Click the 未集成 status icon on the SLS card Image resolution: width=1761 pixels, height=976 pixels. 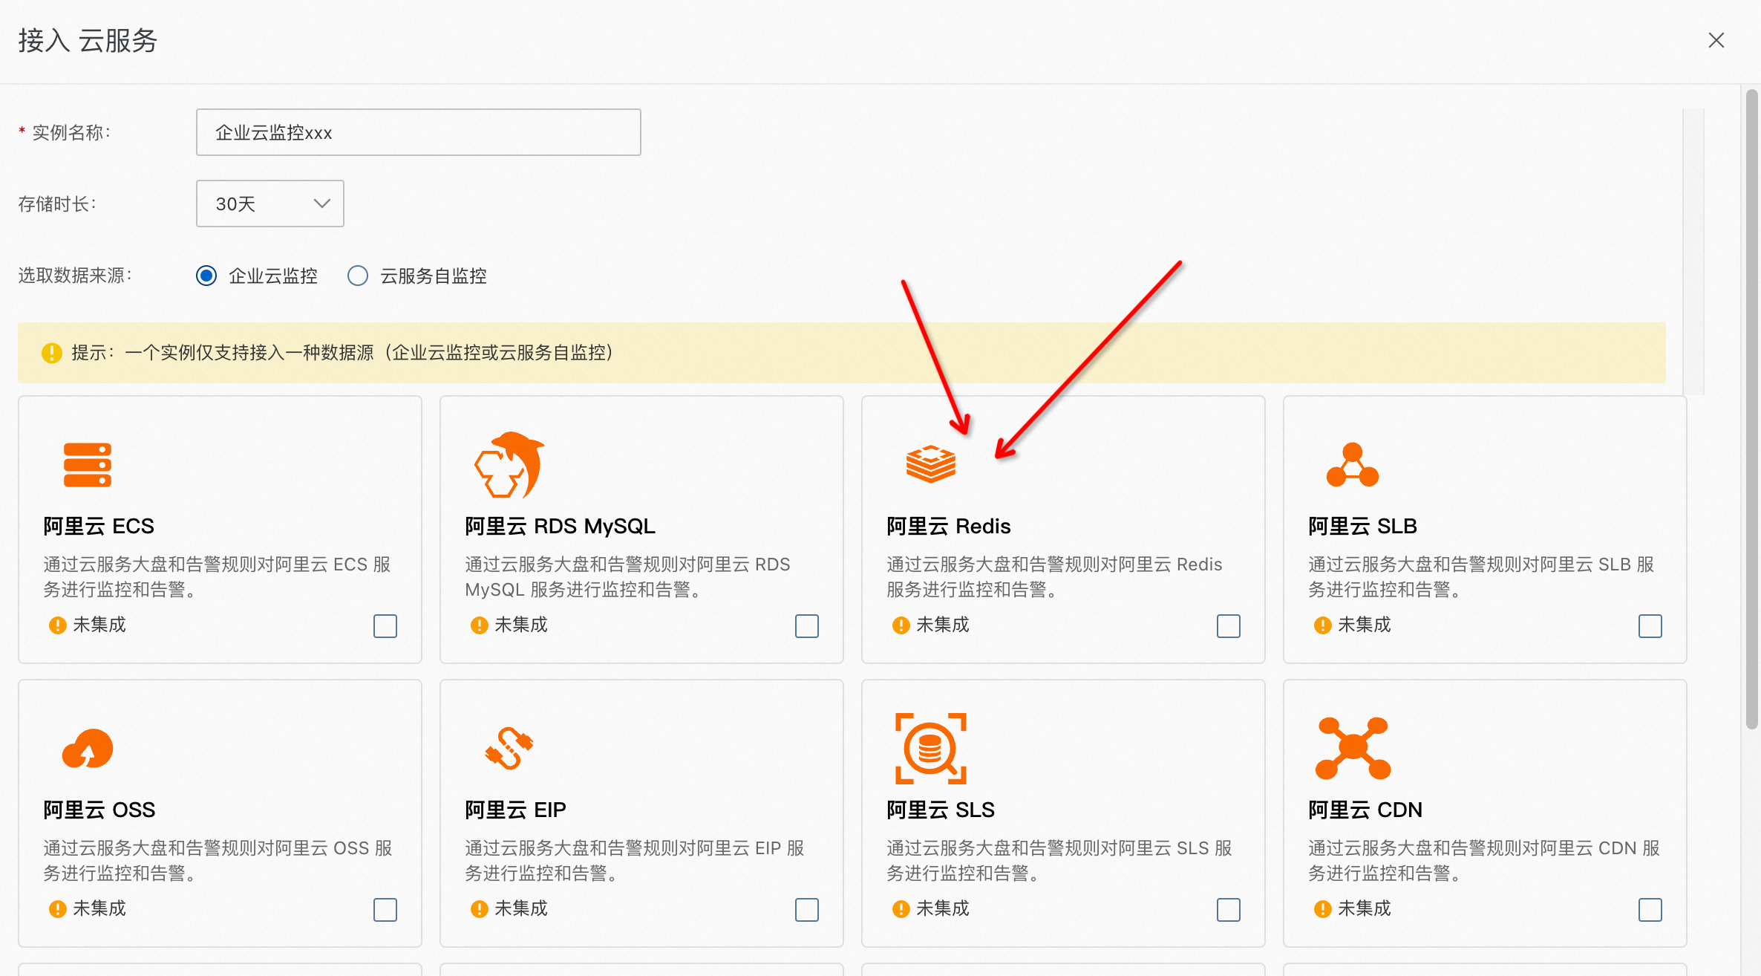tap(901, 909)
